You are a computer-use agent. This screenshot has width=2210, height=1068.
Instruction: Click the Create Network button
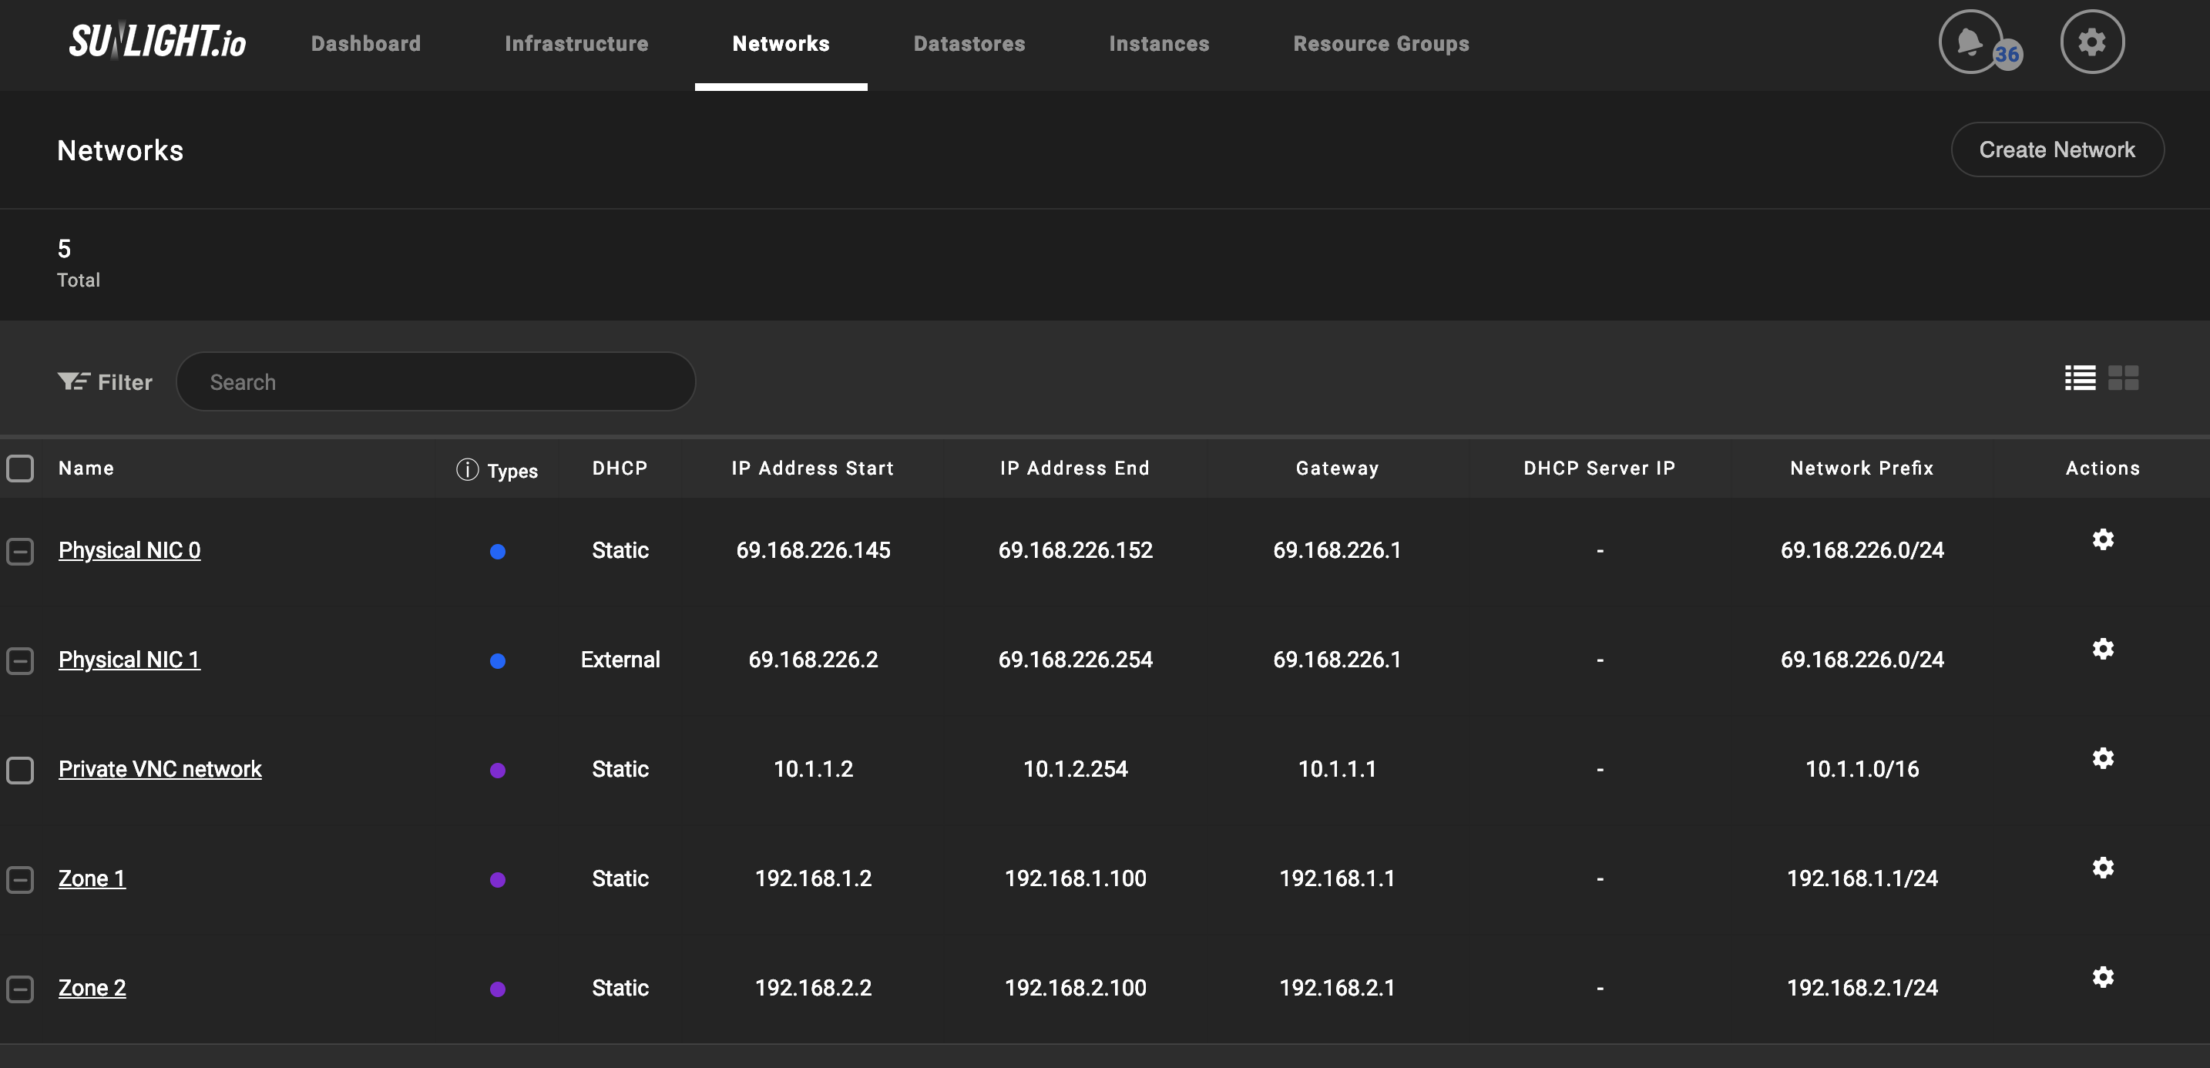2057,149
